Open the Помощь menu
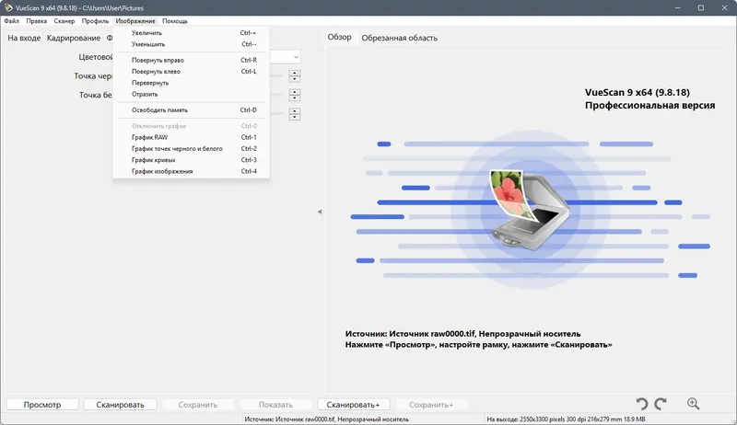 pyautogui.click(x=175, y=21)
